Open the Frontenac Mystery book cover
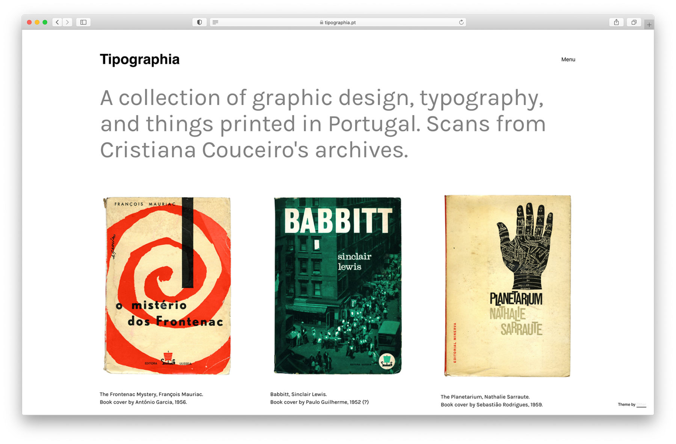The width and height of the screenshot is (676, 444). [167, 286]
